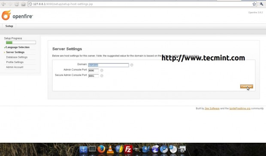266x156 pixels.
Task: Select Database Settings in setup sidebar
Action: click(x=17, y=57)
